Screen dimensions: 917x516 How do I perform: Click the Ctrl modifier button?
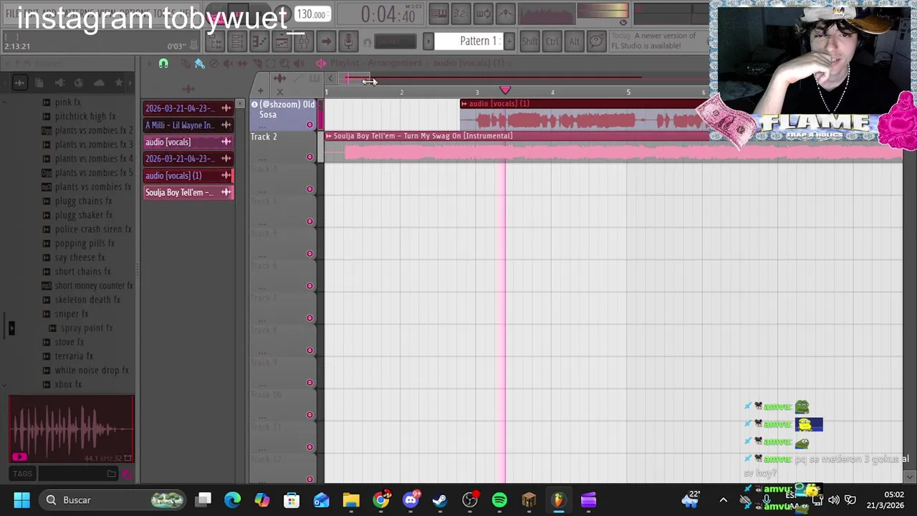[x=552, y=42]
